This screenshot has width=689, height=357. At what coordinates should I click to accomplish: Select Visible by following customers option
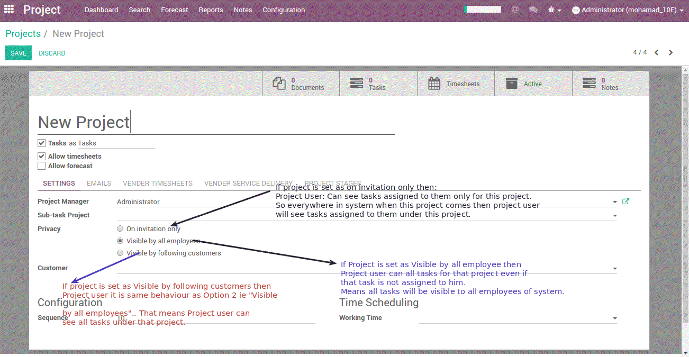tap(120, 253)
